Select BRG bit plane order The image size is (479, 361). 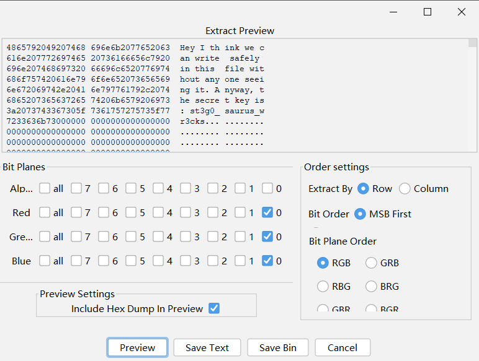point(371,286)
